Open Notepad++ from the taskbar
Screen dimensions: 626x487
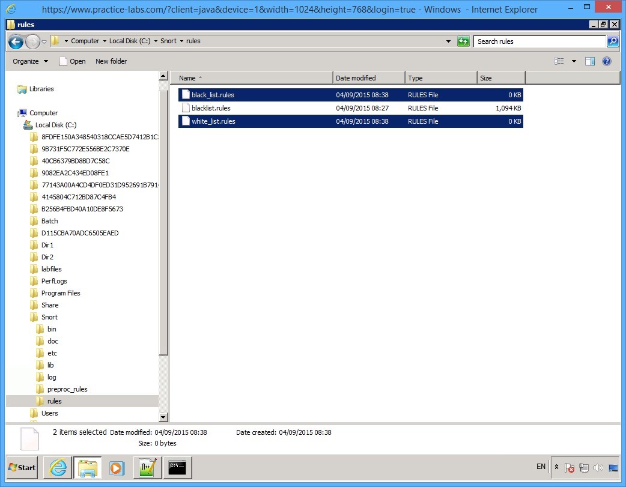pos(147,468)
